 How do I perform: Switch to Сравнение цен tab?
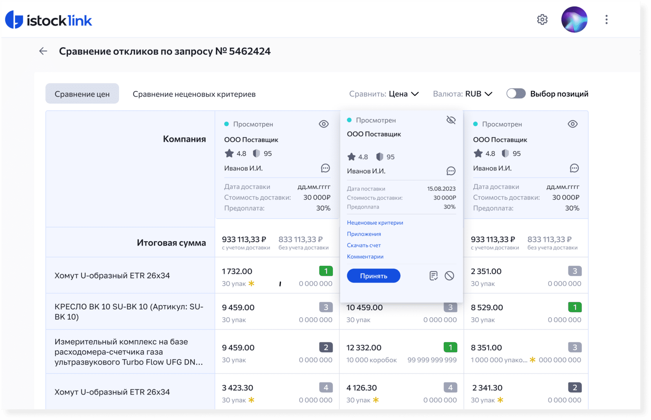pyautogui.click(x=82, y=94)
